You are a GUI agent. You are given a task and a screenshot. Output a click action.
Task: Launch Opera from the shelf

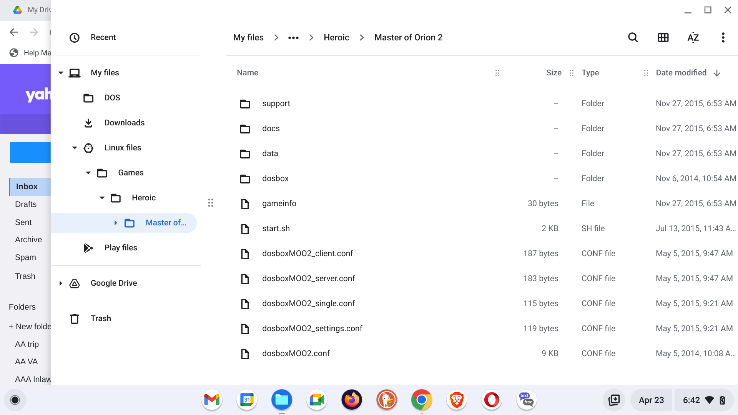(492, 400)
